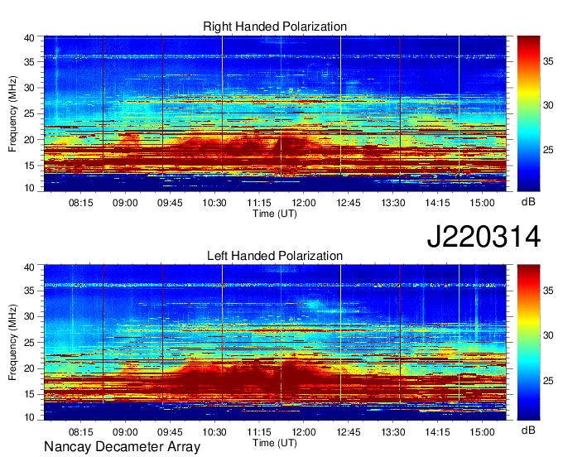Click the 25 dB tick on Left Handed colorbar
The height and width of the screenshot is (457, 563).
click(548, 380)
